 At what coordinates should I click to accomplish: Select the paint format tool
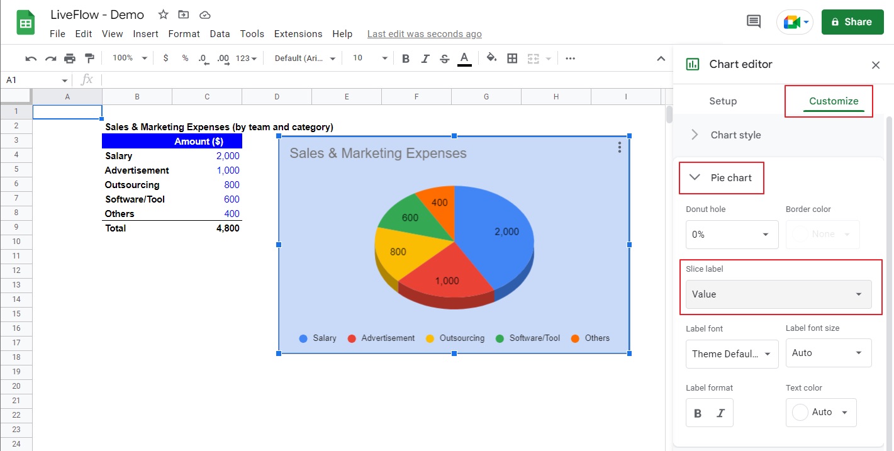[x=89, y=58]
